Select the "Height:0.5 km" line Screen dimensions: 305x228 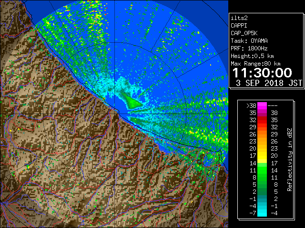tap(252, 56)
